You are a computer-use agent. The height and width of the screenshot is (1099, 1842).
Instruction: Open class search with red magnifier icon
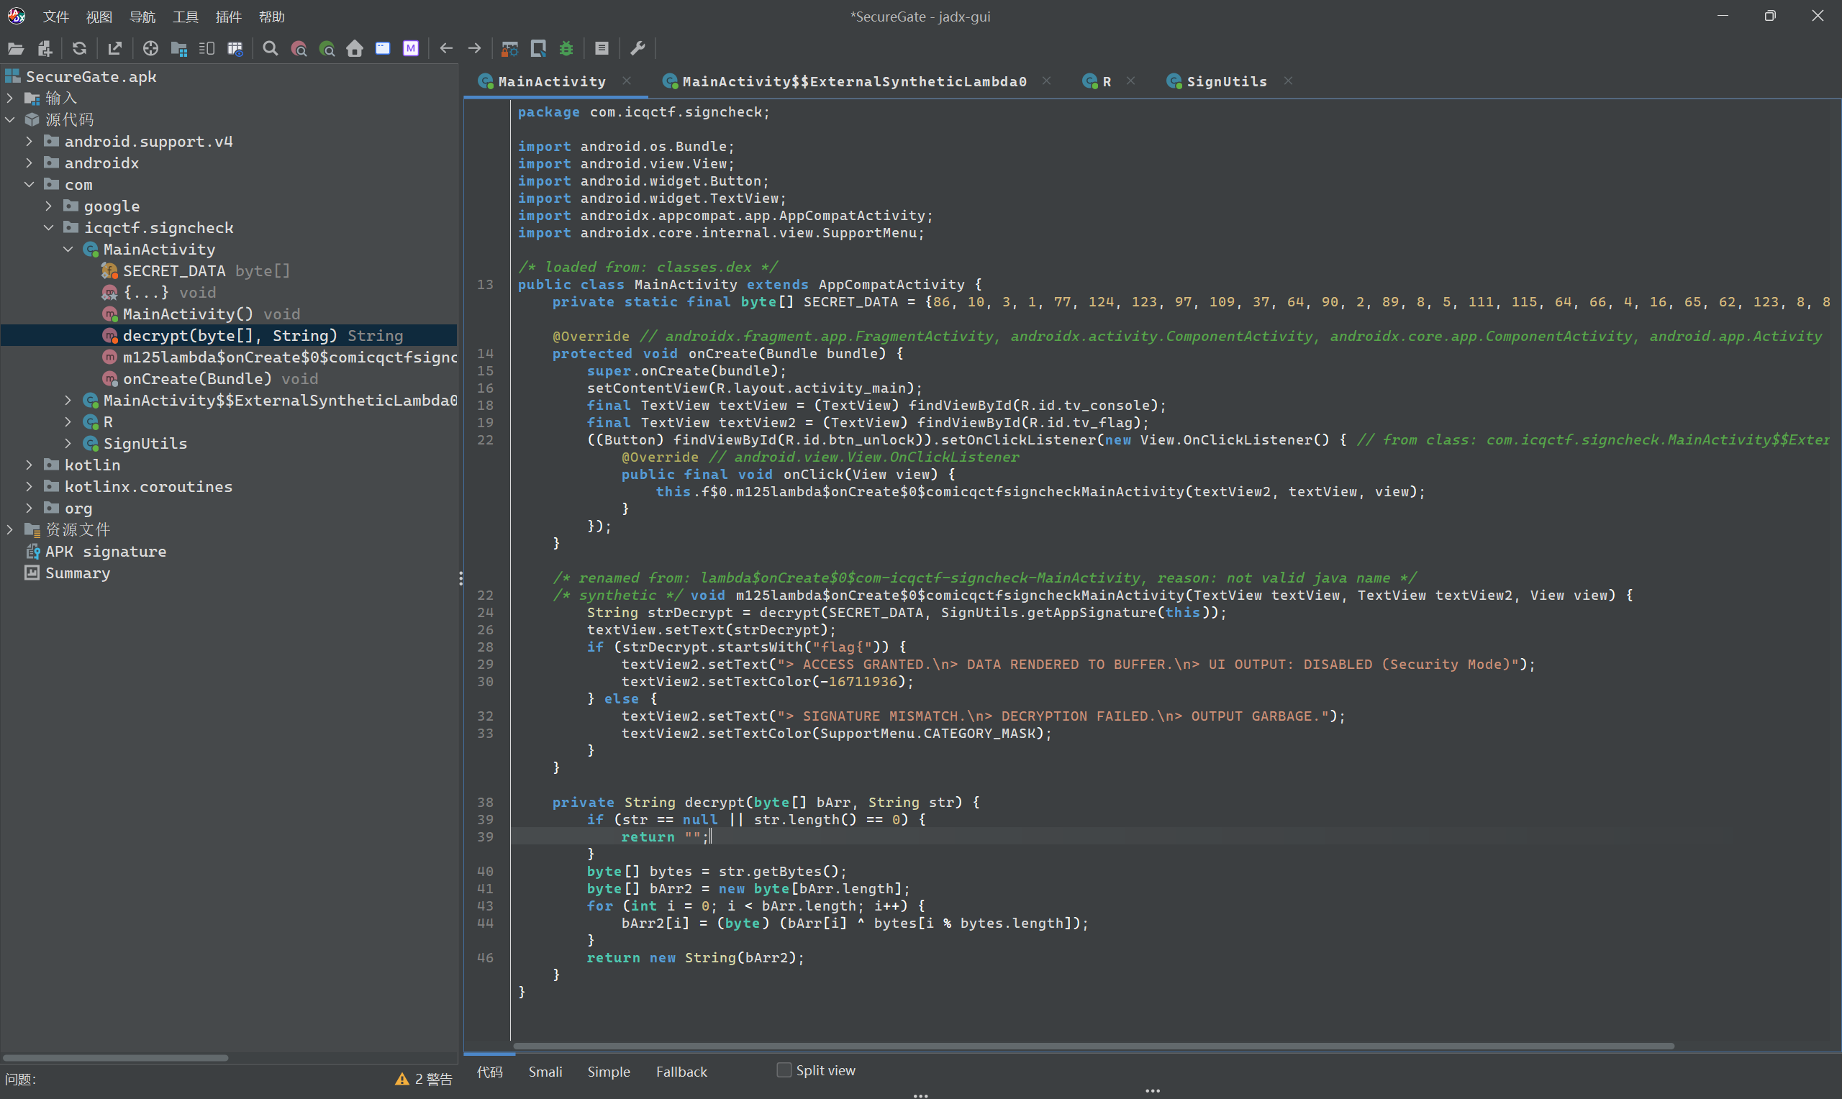click(299, 49)
